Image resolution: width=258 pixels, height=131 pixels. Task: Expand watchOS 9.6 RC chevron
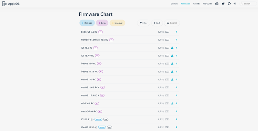click(176, 111)
